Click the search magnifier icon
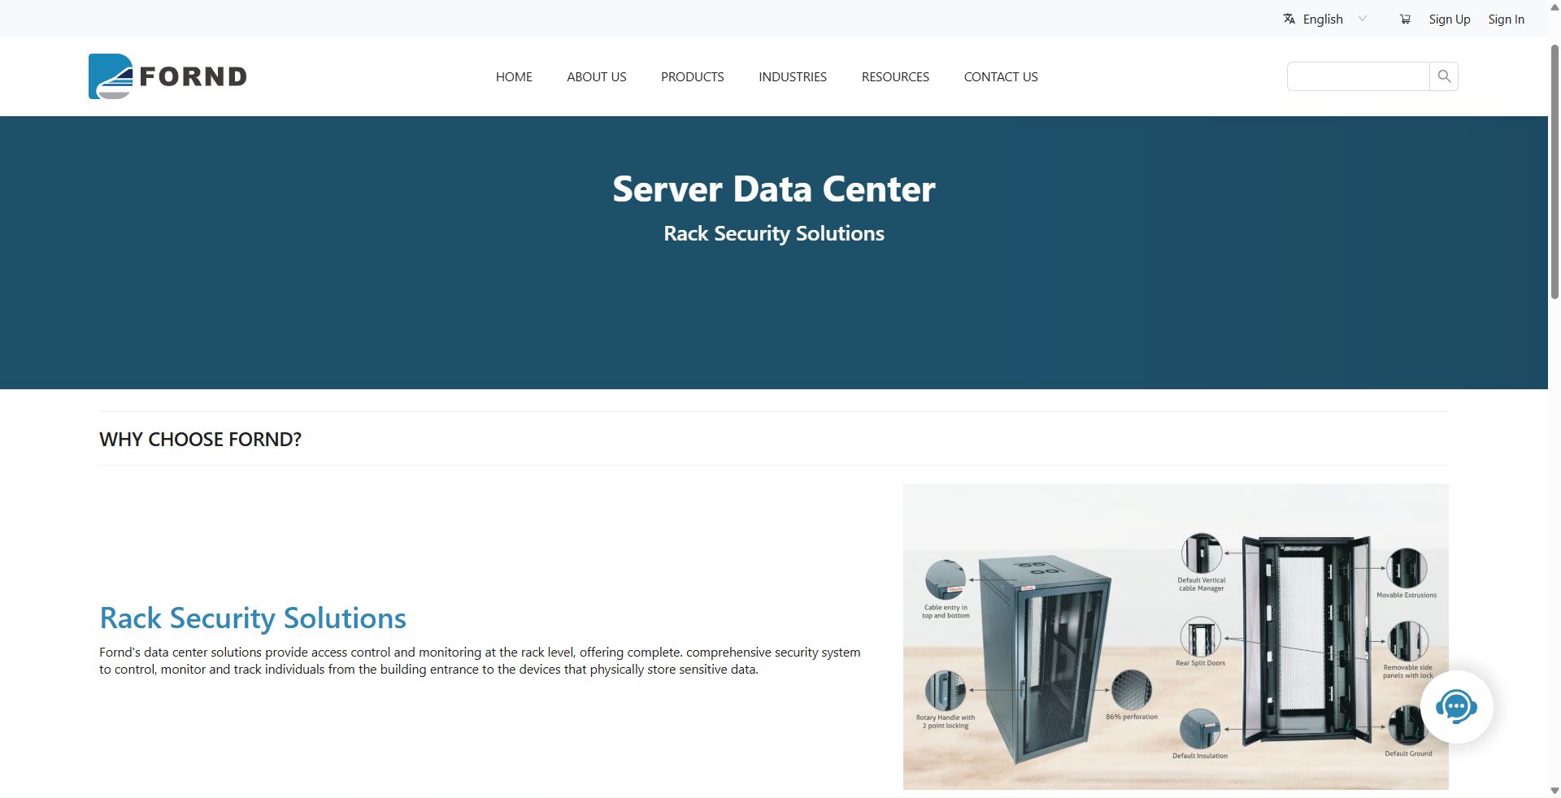Image resolution: width=1561 pixels, height=798 pixels. 1443,76
